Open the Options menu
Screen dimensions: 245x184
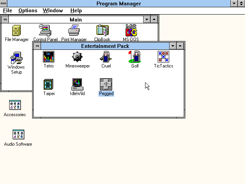click(x=28, y=11)
